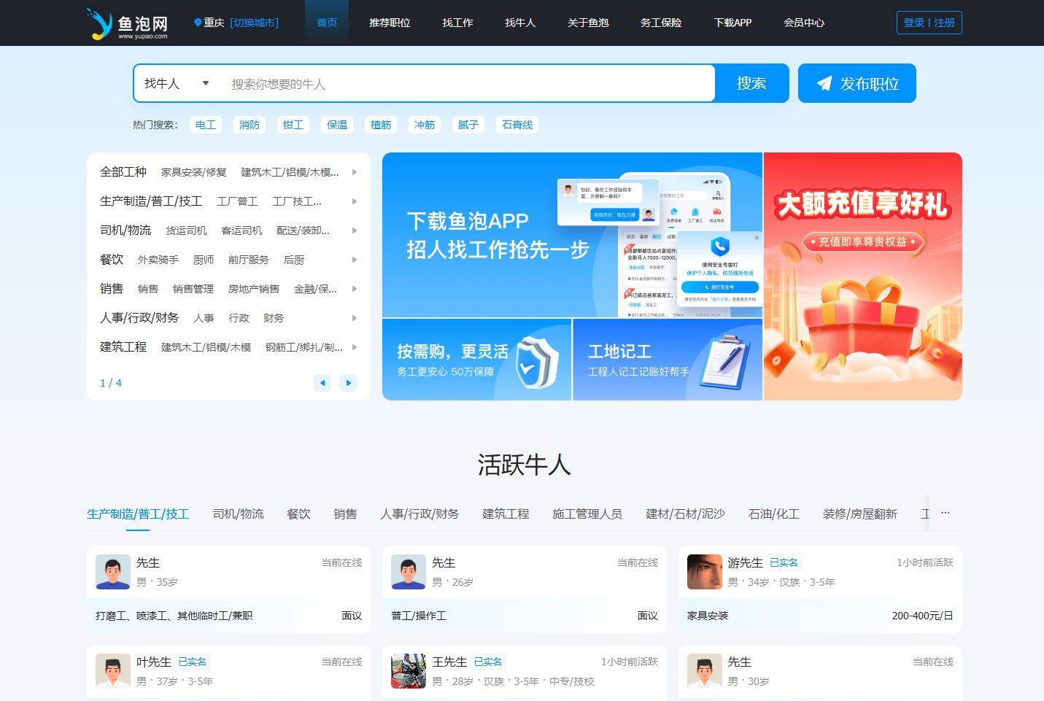Focus the 搜索你想要的牛人 input
The image size is (1044, 701).
(467, 84)
